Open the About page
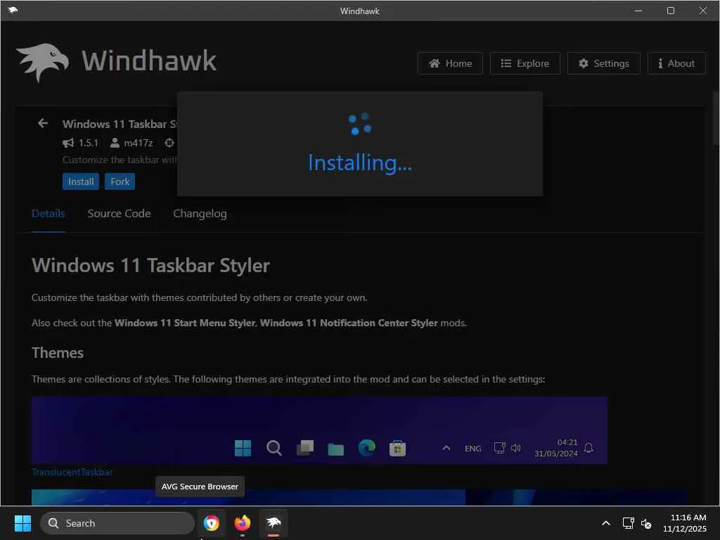This screenshot has width=720, height=540. point(676,63)
